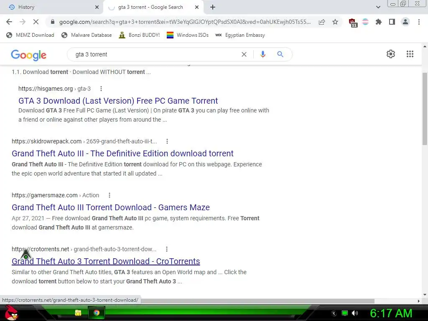
Task: Open more options for skidrowrepack.com result
Action: click(167, 141)
